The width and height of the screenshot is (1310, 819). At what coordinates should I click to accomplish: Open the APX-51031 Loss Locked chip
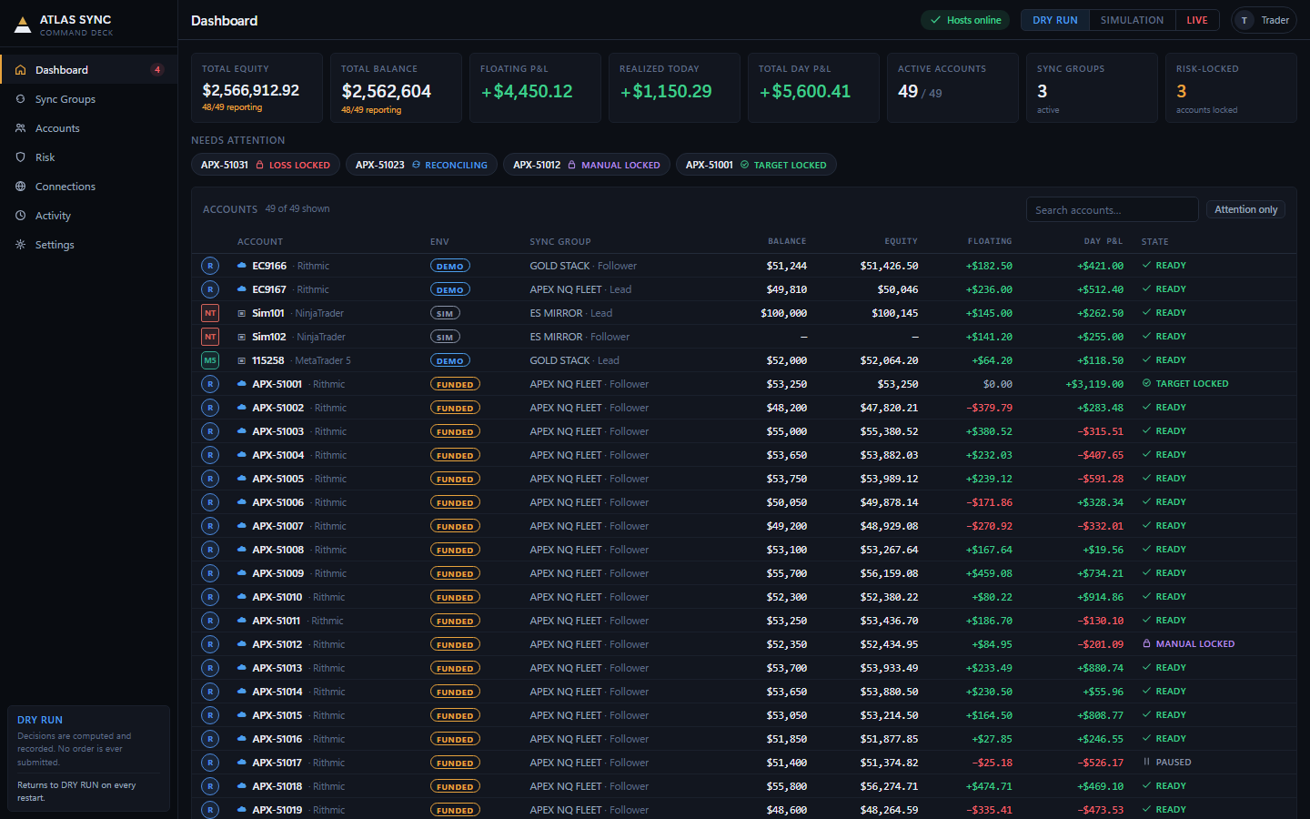266,165
